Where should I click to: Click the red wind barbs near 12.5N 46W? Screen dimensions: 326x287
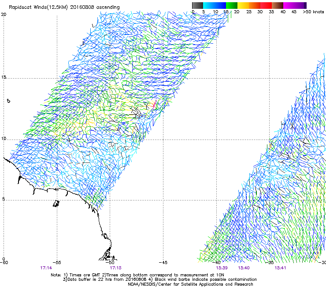[154, 104]
